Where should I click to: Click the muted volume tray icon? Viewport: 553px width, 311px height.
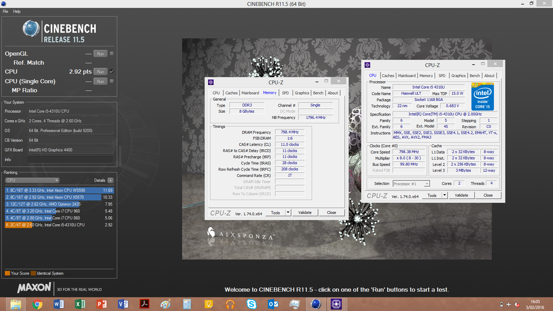(517, 304)
